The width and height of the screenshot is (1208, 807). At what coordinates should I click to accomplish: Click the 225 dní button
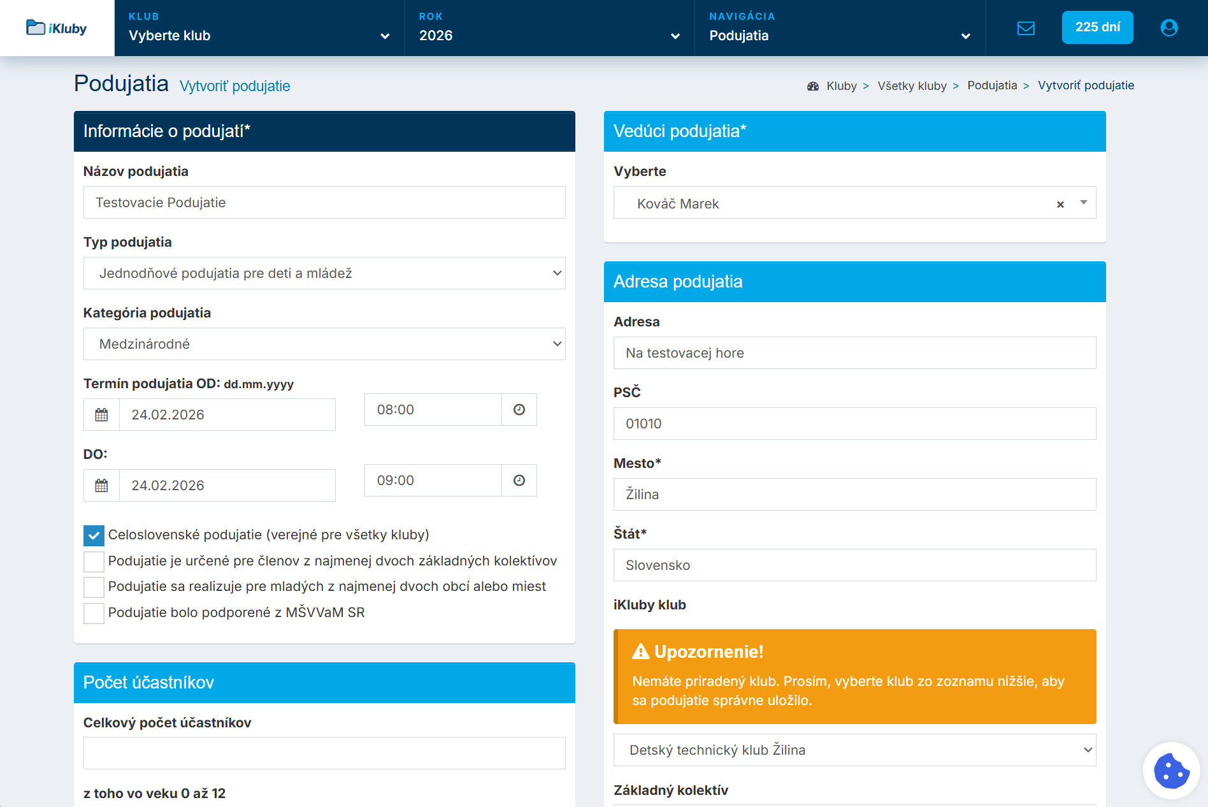pos(1097,27)
